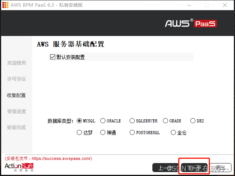Click the 许可协议 step in sidebar

pos(16,79)
